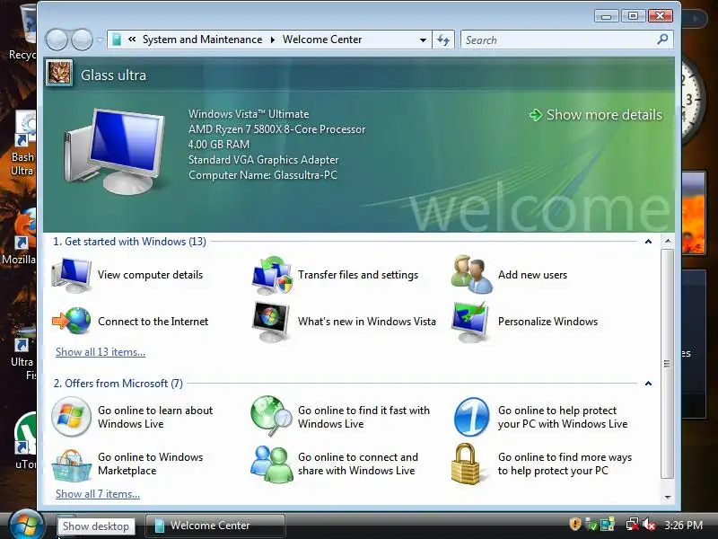This screenshot has height=539, width=718.
Task: Click the Back navigation button
Action: click(57, 40)
